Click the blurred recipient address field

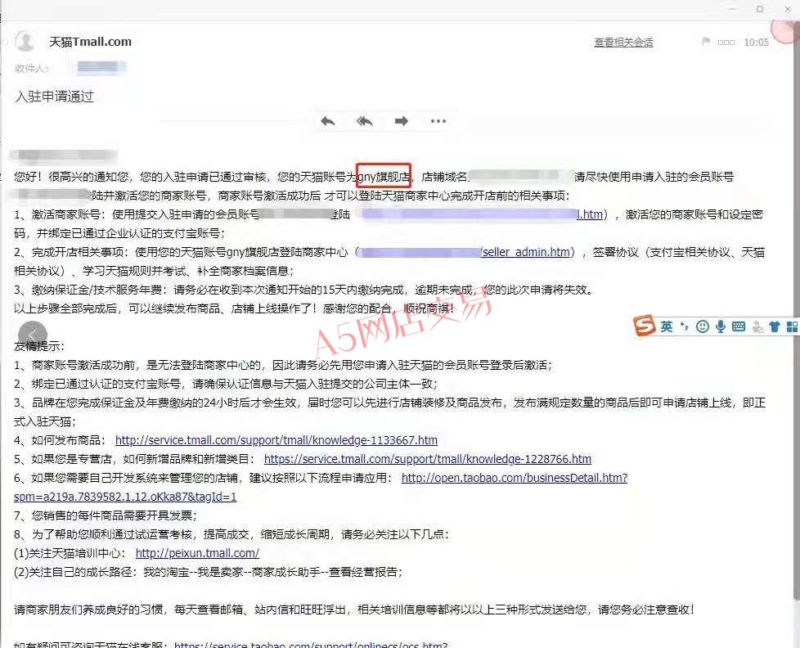coord(101,67)
